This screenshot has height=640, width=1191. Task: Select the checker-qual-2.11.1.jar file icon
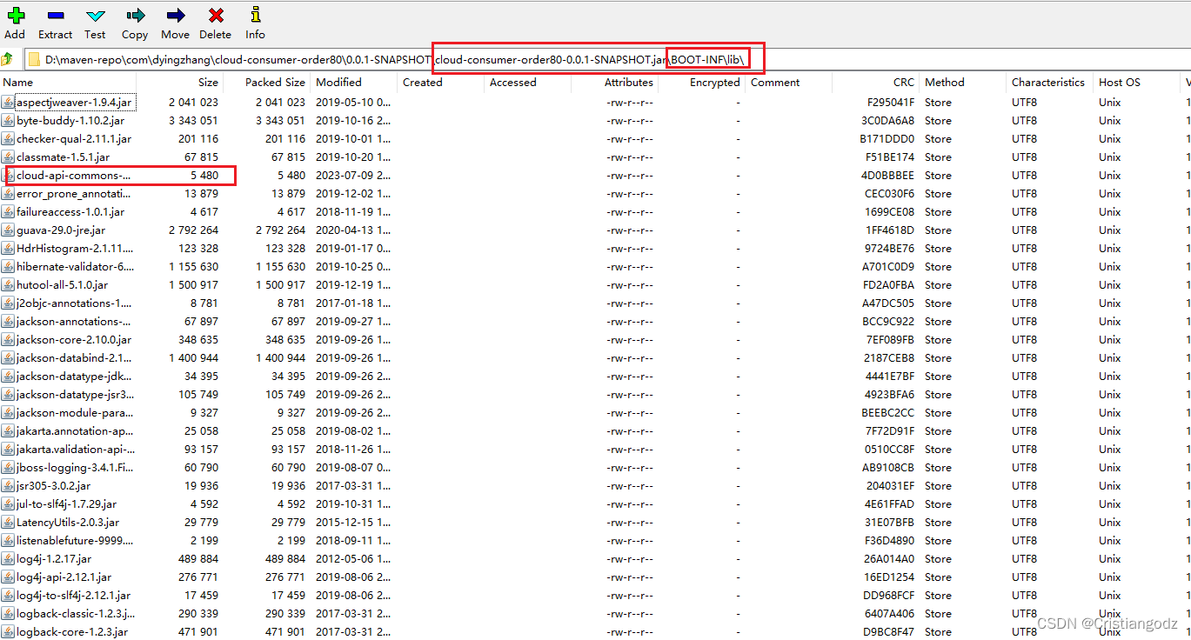click(8, 139)
